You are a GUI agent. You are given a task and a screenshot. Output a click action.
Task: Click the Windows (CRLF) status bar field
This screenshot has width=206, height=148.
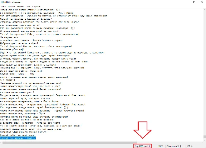174,146
